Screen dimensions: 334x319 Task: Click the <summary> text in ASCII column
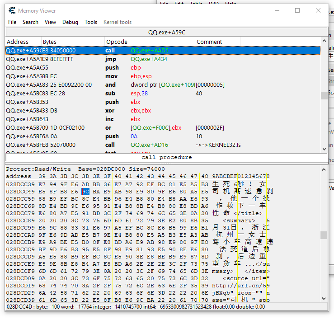point(239,220)
